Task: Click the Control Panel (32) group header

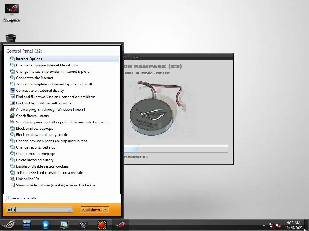Action: click(x=24, y=51)
